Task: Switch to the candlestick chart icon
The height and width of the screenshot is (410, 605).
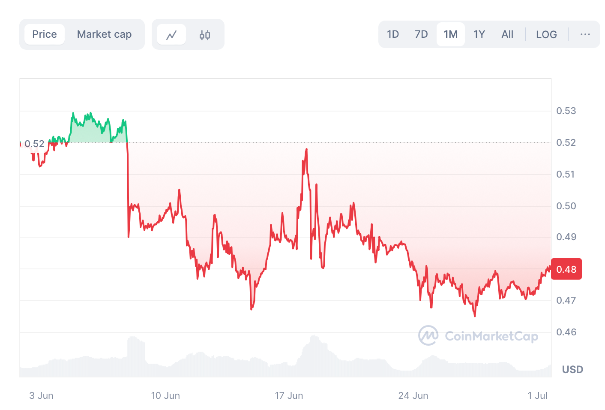Action: (x=204, y=34)
